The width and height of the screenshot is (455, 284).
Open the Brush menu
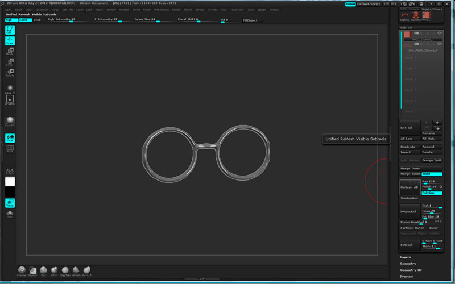19,10
